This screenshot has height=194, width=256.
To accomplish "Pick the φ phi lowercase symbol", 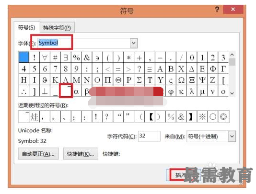I will (171, 91).
